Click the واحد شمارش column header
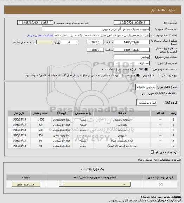The height and width of the screenshot is (203, 184). click(83, 113)
